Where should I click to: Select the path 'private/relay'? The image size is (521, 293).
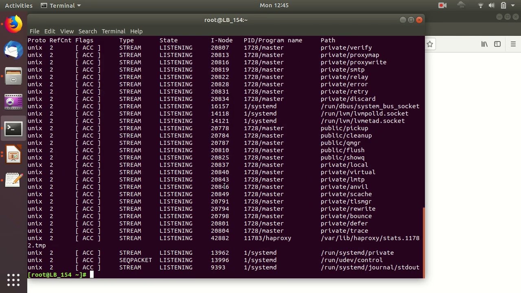(344, 77)
